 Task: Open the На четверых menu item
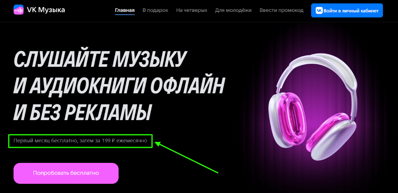(192, 10)
